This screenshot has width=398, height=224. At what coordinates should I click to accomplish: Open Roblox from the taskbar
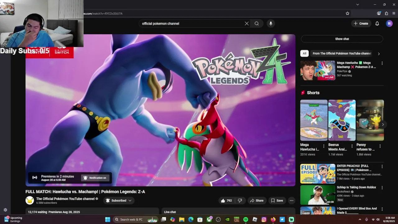255,220
